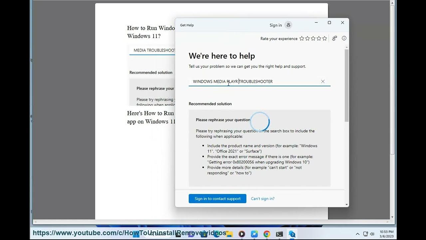Image resolution: width=426 pixels, height=240 pixels.
Task: Open the volume speaker icon in system tray
Action: [x=372, y=234]
